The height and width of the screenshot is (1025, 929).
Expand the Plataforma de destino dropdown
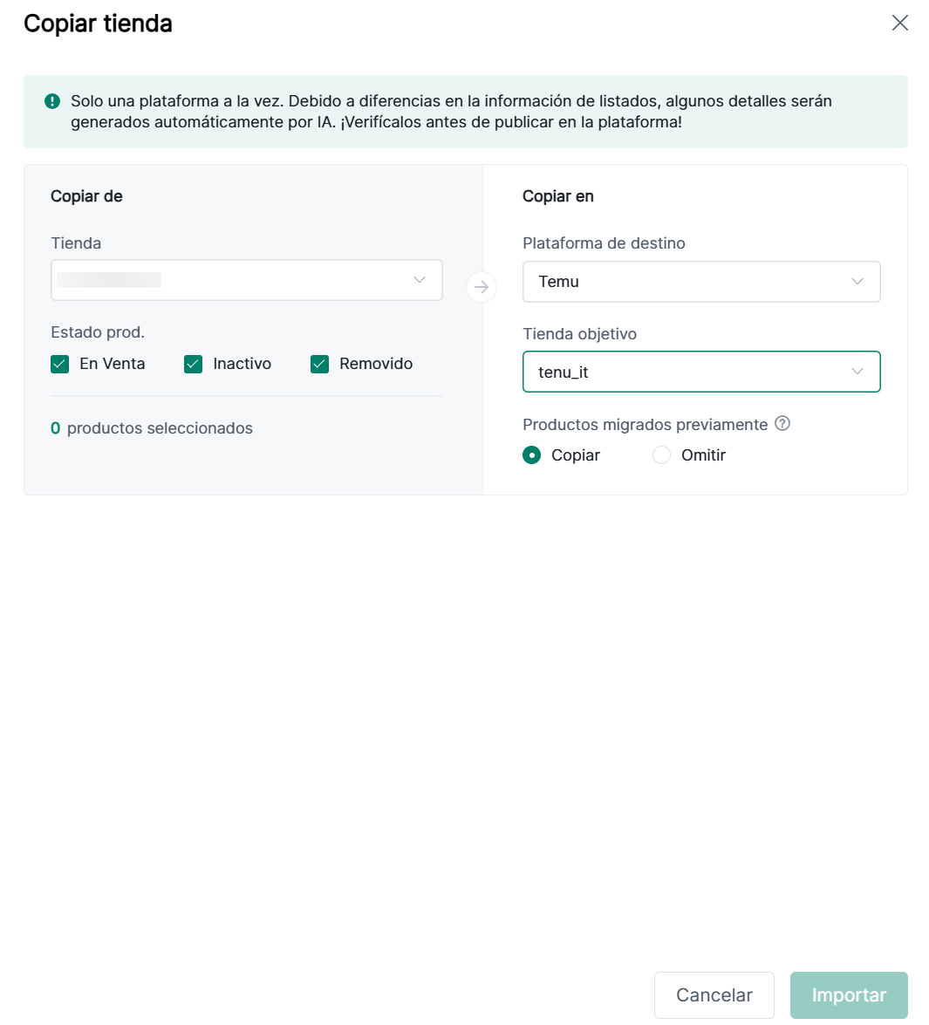[700, 282]
